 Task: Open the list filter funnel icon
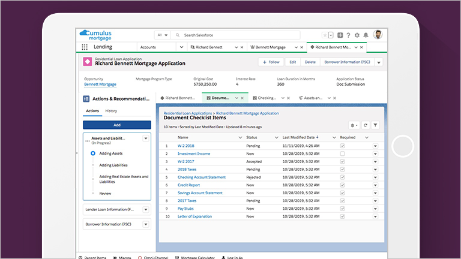coord(375,125)
